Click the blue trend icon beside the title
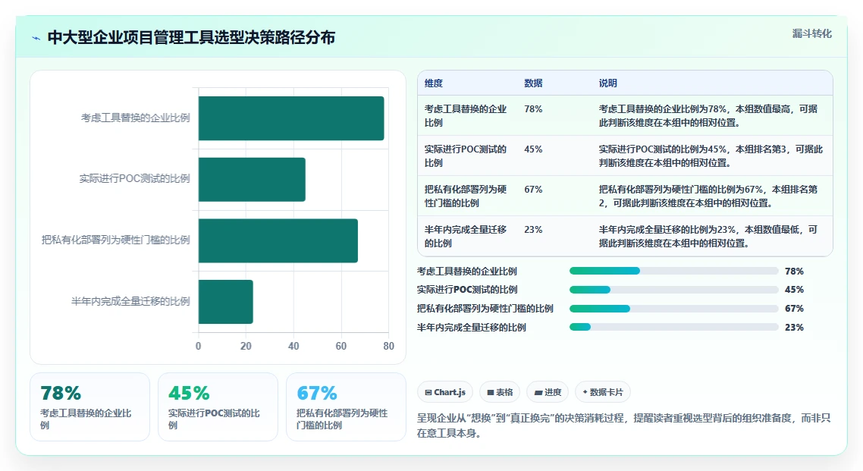This screenshot has height=471, width=863. 36,38
